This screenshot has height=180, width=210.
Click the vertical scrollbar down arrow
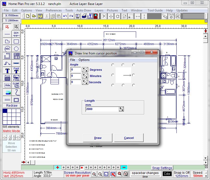tap(206, 158)
